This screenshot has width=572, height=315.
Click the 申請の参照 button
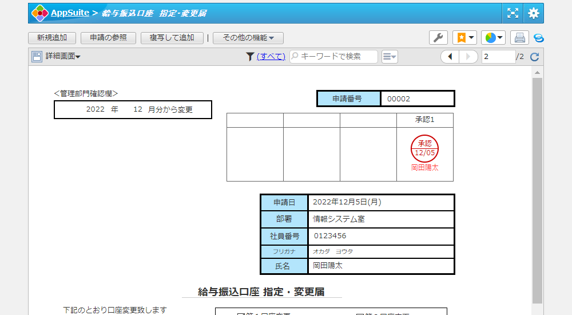point(108,38)
